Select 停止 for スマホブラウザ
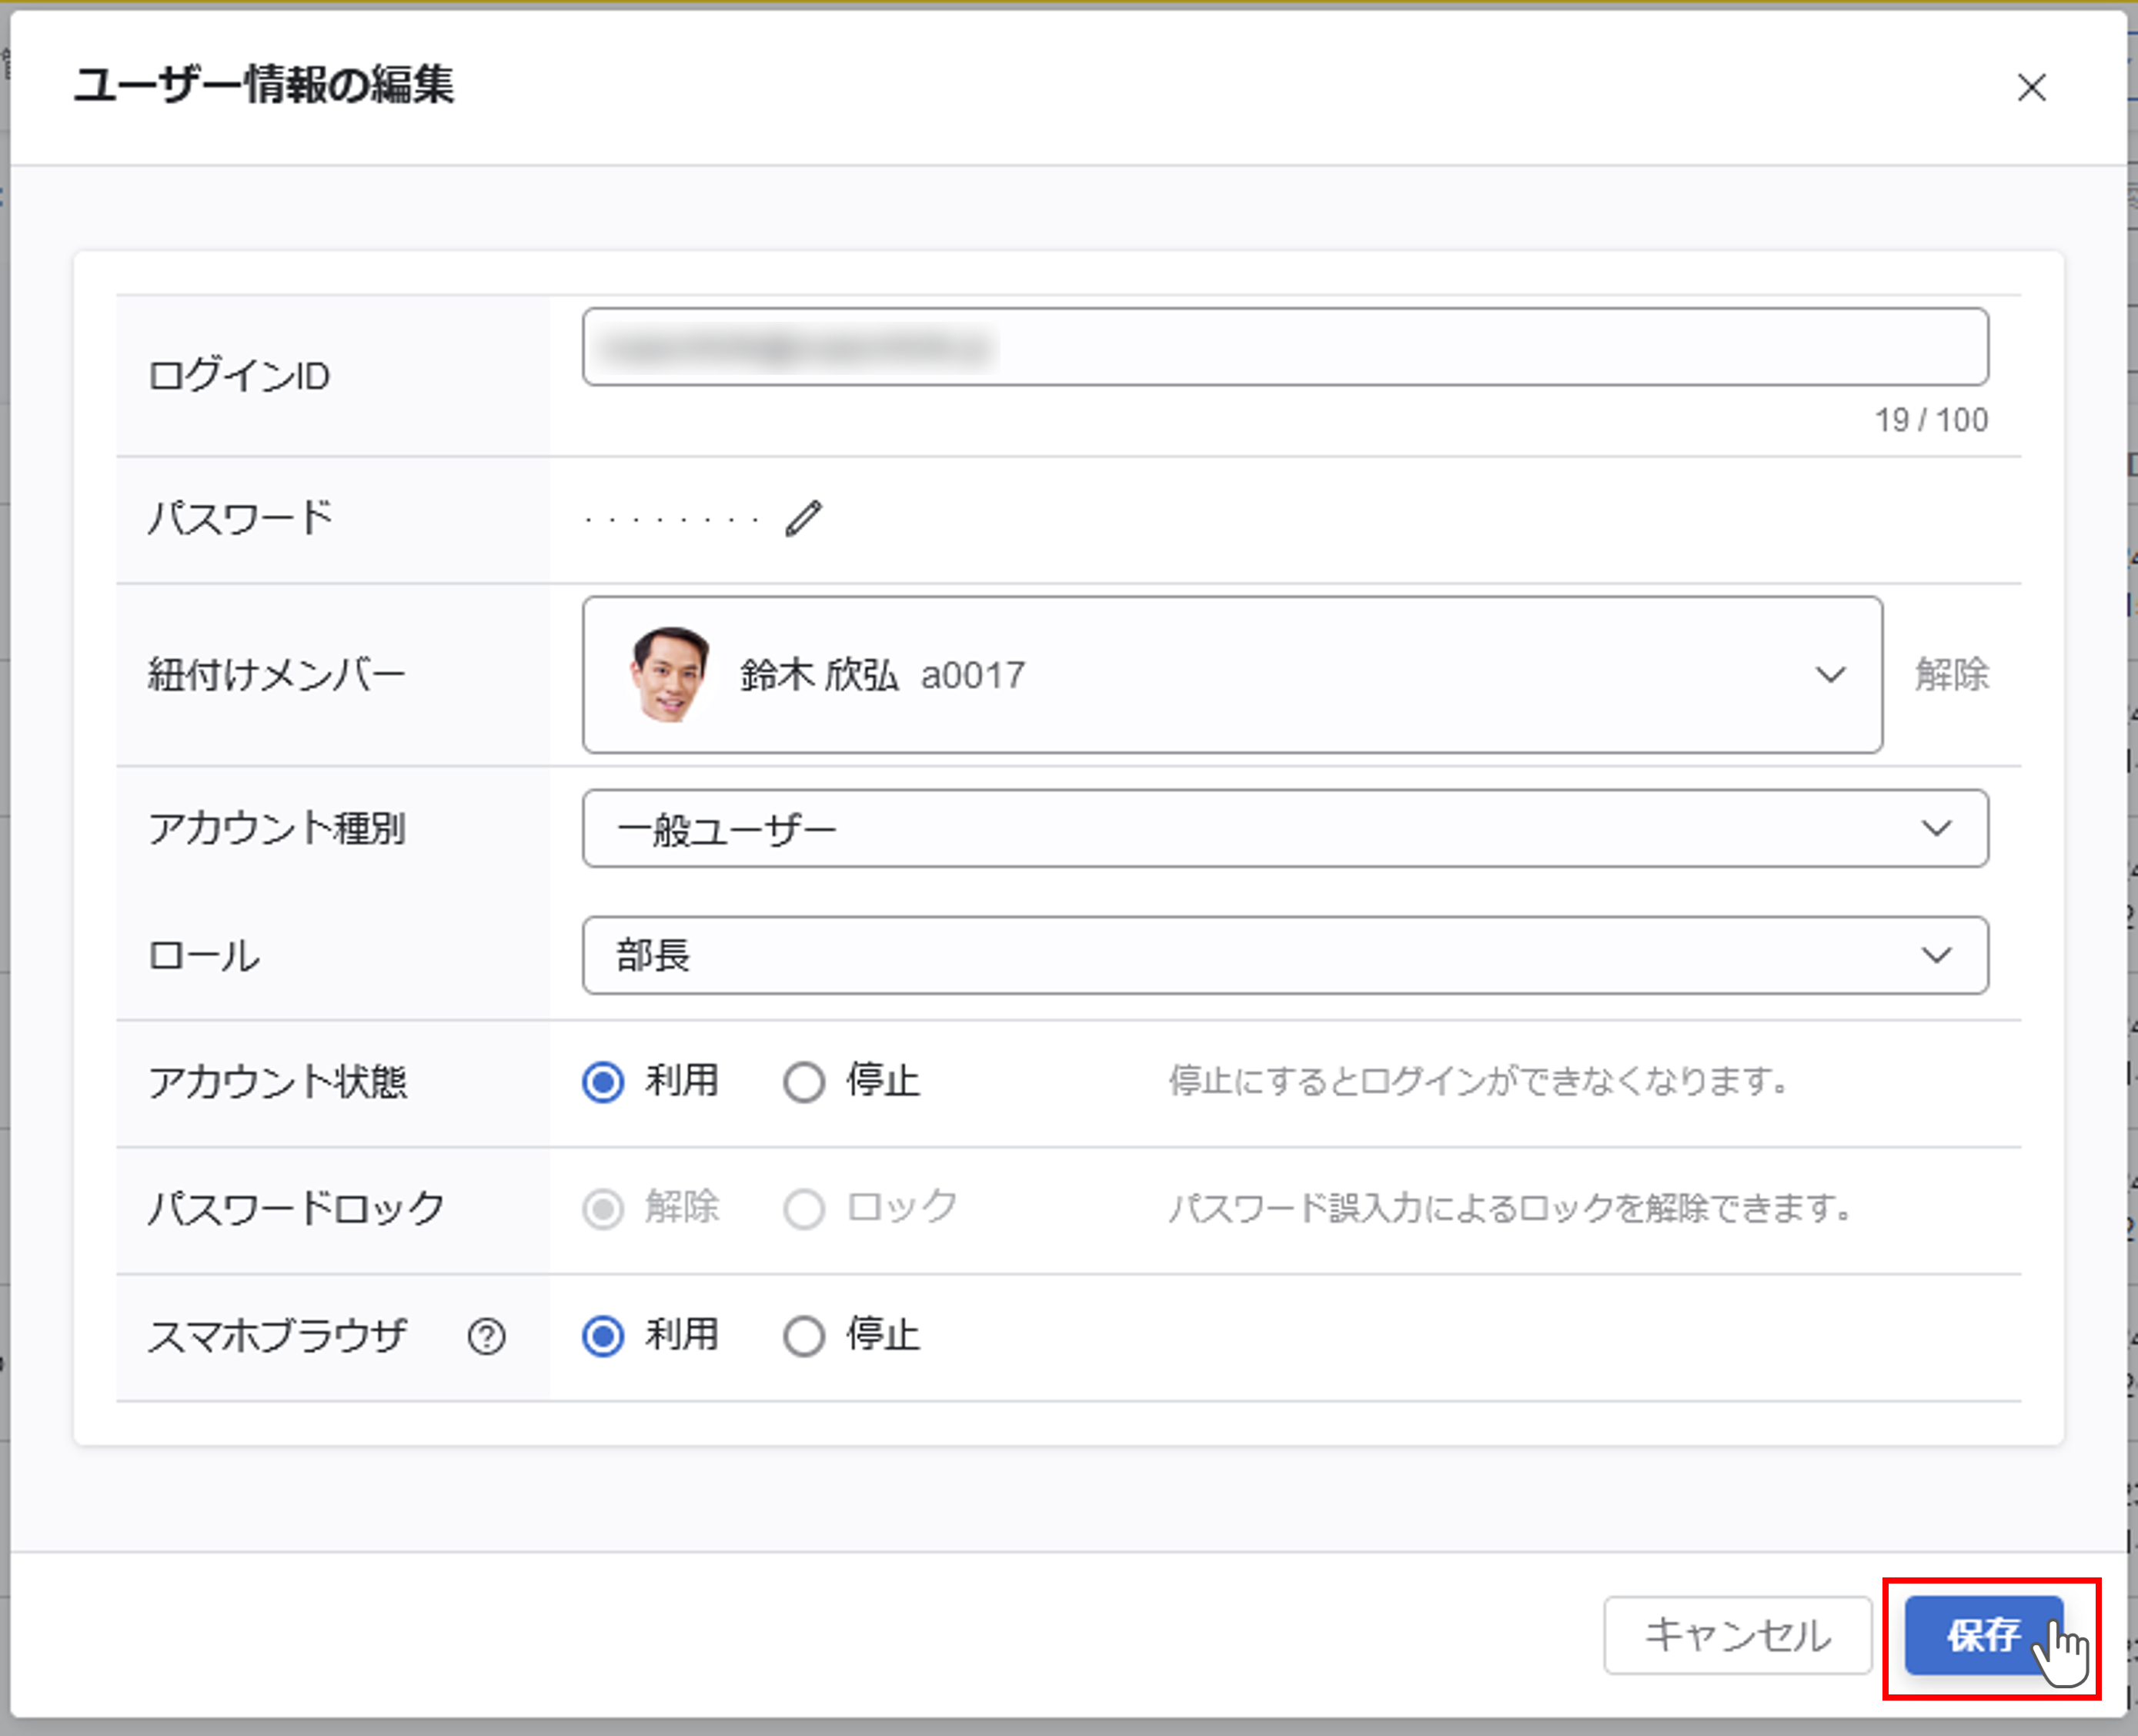This screenshot has width=2138, height=1736. click(x=804, y=1336)
